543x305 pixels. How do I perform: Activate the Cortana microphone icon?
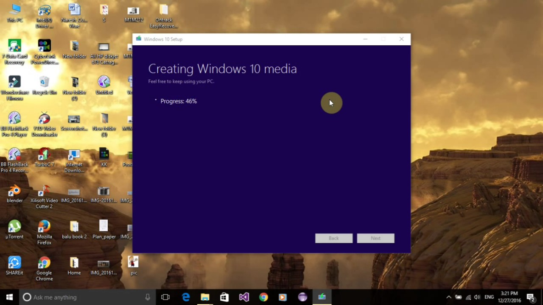coord(148,297)
